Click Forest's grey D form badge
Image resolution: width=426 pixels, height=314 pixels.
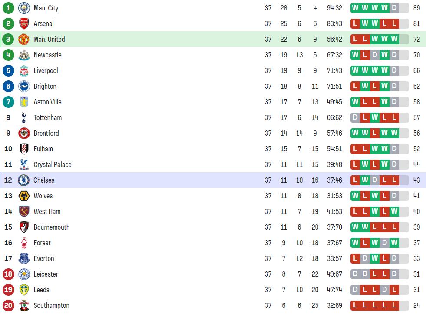point(384,242)
